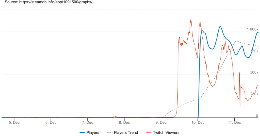
Task: Click the 7. Dec axis tick label
Action: click(x=88, y=123)
